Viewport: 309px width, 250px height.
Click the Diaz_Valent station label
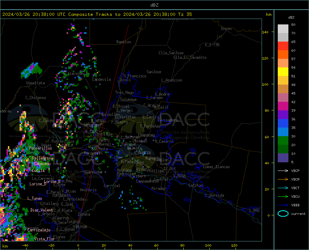[x=42, y=210]
